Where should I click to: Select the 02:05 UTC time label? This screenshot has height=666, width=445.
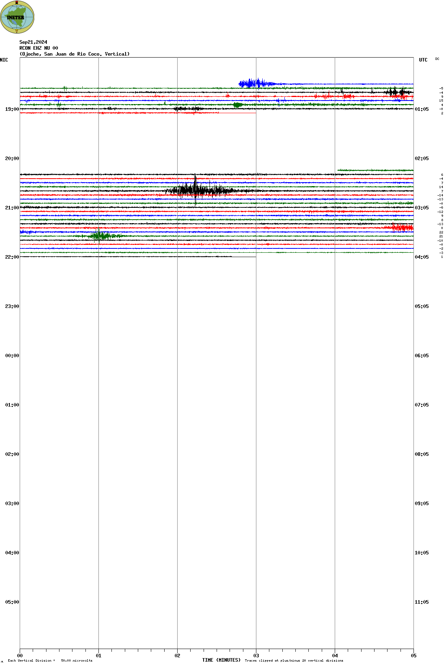(421, 159)
